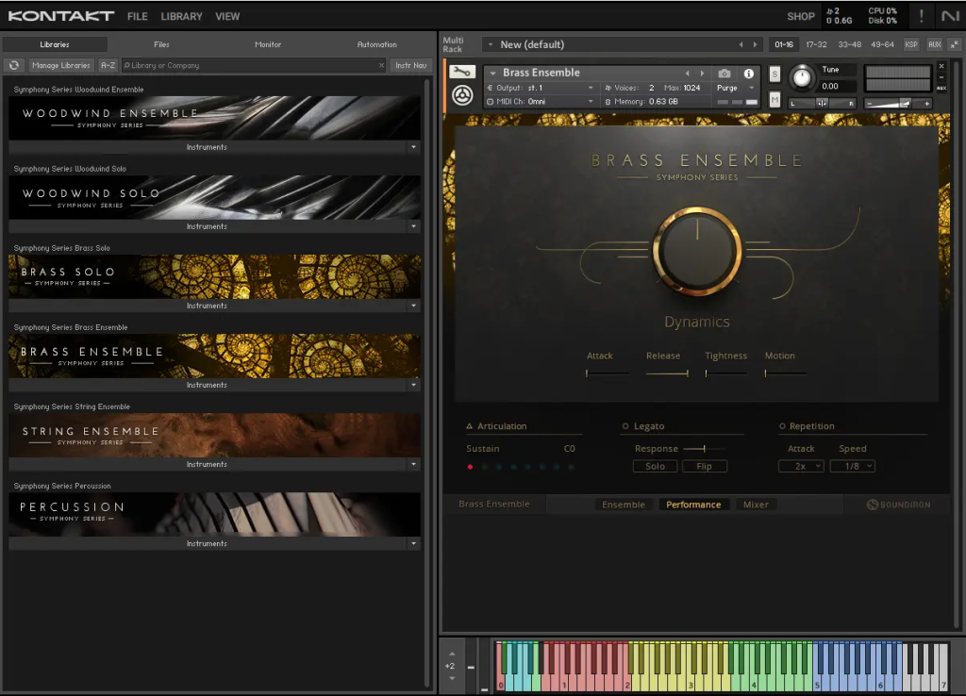This screenshot has height=696, width=966.
Task: Open the Repetition Speed 1/8 dropdown
Action: click(852, 466)
